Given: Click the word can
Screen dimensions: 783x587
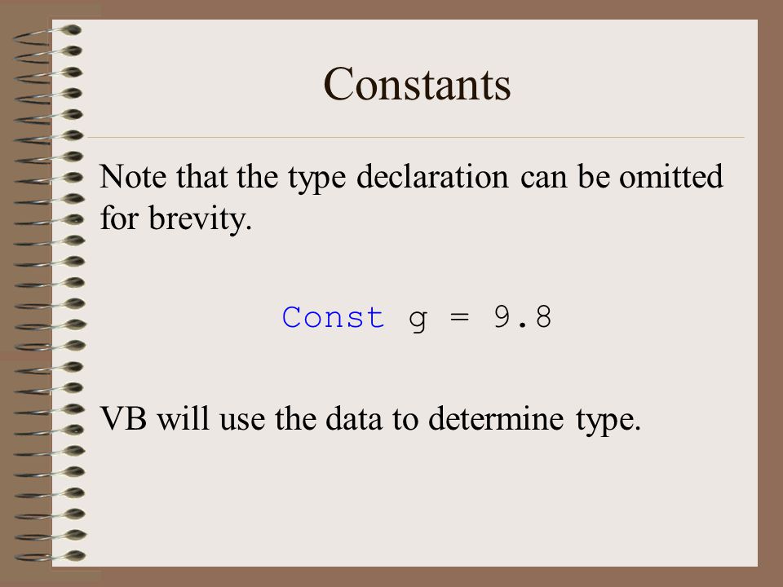Looking at the screenshot, I should pyautogui.click(x=543, y=178).
